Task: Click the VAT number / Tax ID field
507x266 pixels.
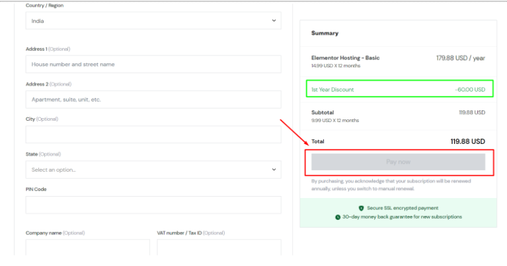Action: [219, 248]
